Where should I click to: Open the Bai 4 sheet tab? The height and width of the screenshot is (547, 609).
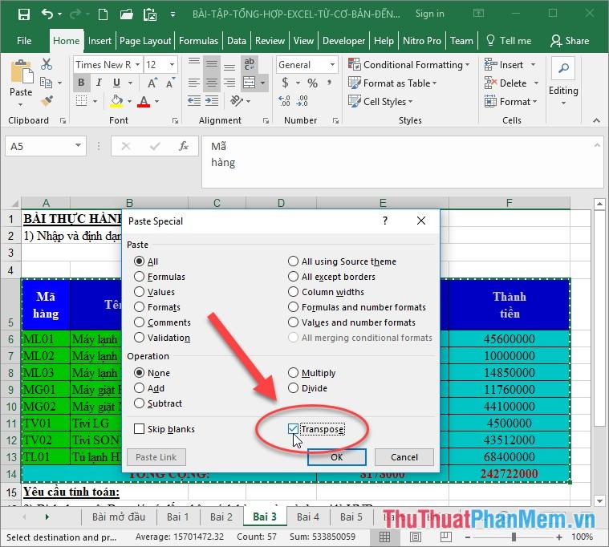[x=308, y=517]
